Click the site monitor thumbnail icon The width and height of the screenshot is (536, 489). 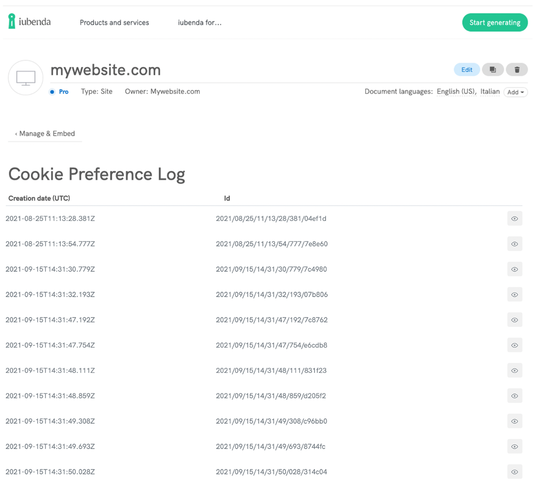(26, 77)
